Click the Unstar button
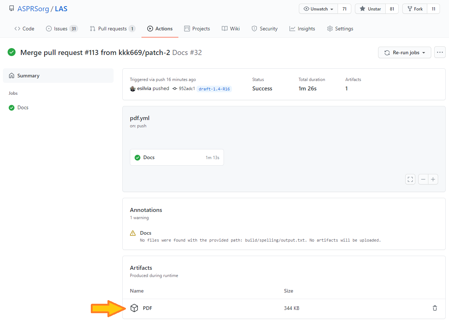This screenshot has width=449, height=328. coord(370,9)
